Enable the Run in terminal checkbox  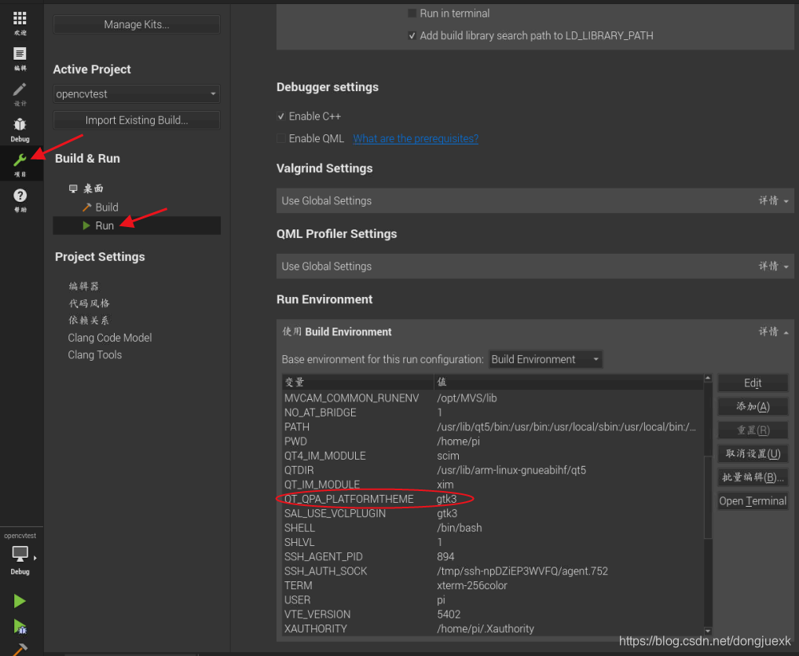(412, 13)
